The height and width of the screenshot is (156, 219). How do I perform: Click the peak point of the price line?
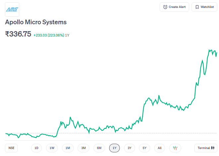tap(209, 50)
